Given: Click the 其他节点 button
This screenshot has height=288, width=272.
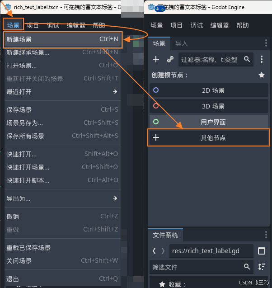Looking at the screenshot, I should 209,138.
